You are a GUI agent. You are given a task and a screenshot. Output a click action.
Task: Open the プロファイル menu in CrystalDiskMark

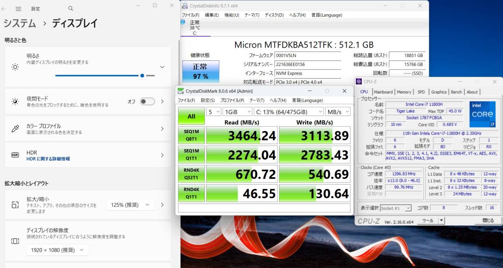point(231,100)
